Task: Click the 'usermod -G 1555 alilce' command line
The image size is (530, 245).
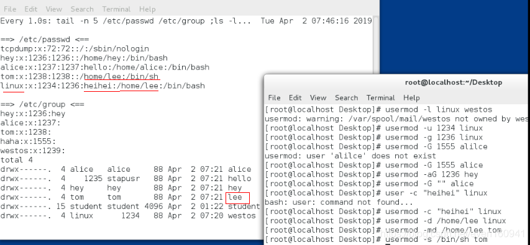Action: (376, 146)
